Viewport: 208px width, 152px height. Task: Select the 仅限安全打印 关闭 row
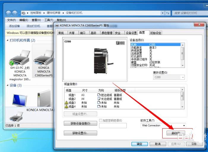pos(155,65)
